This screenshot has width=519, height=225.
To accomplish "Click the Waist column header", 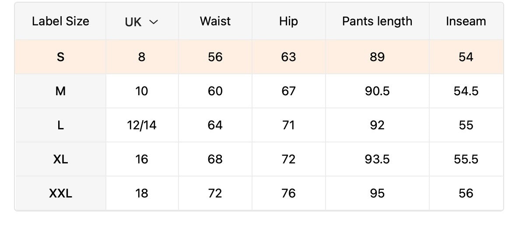I will (215, 21).
